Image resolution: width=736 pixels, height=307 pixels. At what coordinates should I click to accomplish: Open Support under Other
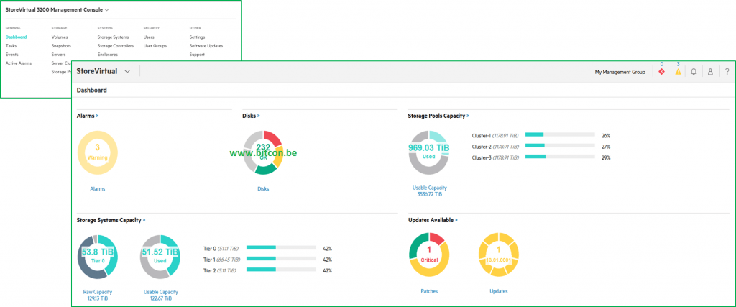(197, 55)
